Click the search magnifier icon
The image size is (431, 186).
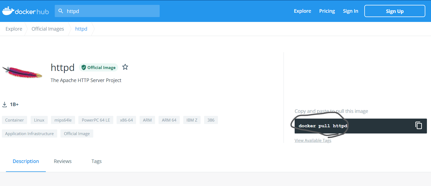[61, 11]
